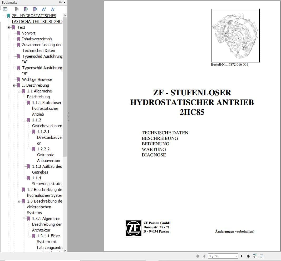Open 1.2.2.2 Getrennte Anbauversion bookmark
This screenshot has height=261, width=281.
[x=48, y=155]
